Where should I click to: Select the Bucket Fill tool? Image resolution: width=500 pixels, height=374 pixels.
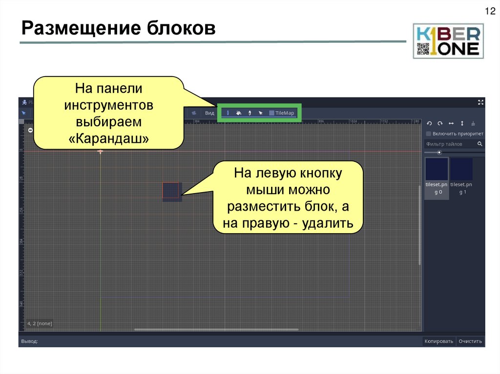238,113
